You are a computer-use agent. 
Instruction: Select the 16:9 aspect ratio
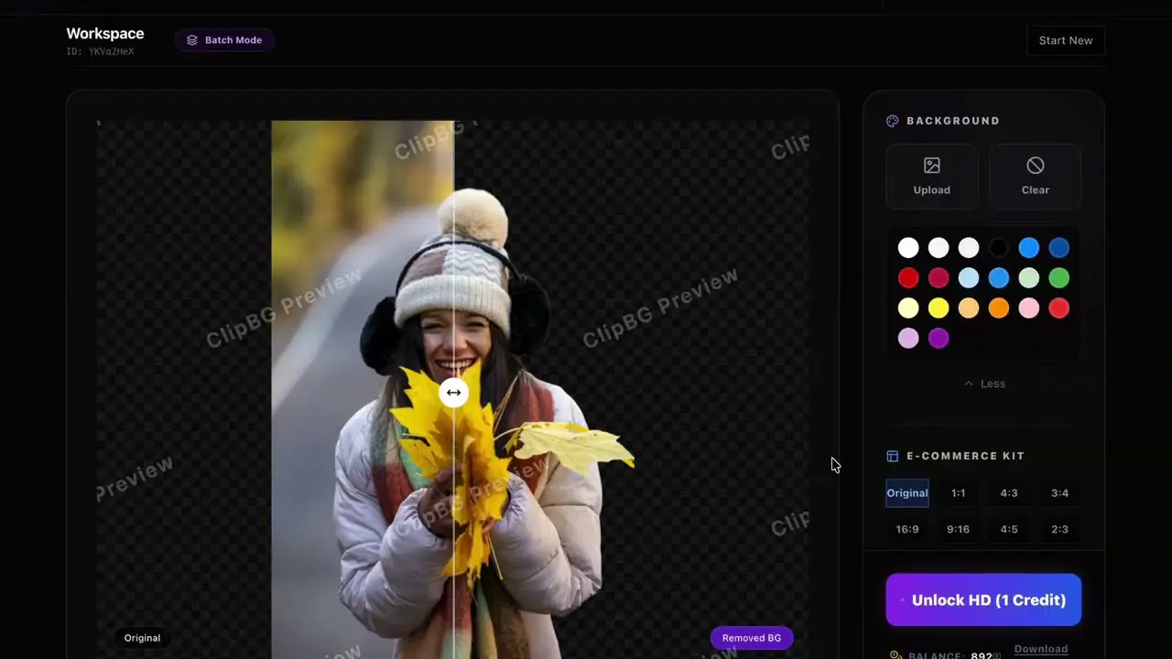click(x=907, y=529)
